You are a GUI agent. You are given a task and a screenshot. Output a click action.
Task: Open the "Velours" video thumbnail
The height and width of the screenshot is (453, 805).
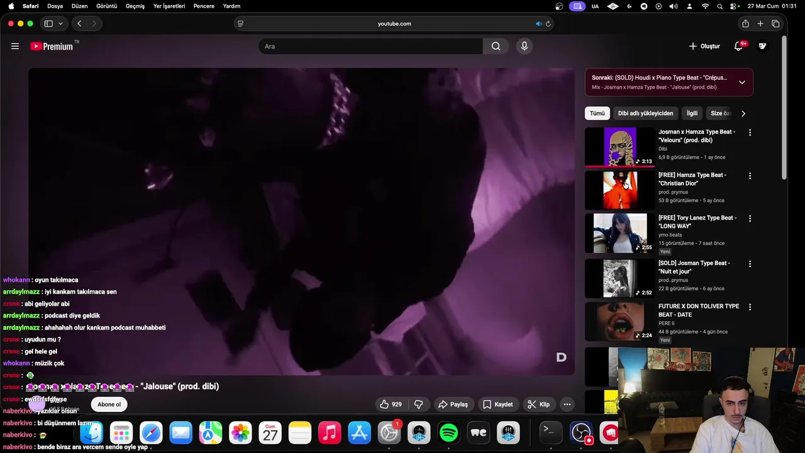pos(620,147)
